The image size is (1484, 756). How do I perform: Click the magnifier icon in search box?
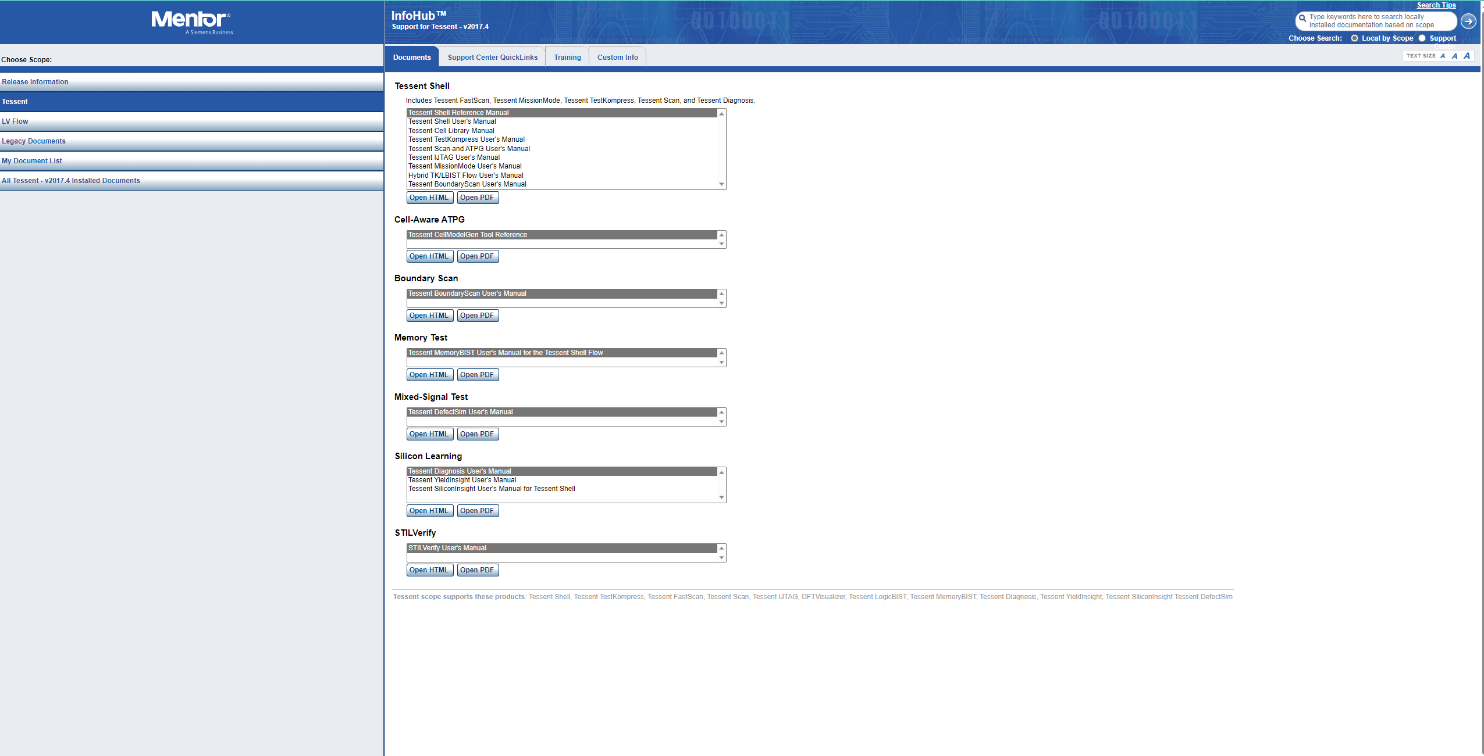tap(1302, 18)
